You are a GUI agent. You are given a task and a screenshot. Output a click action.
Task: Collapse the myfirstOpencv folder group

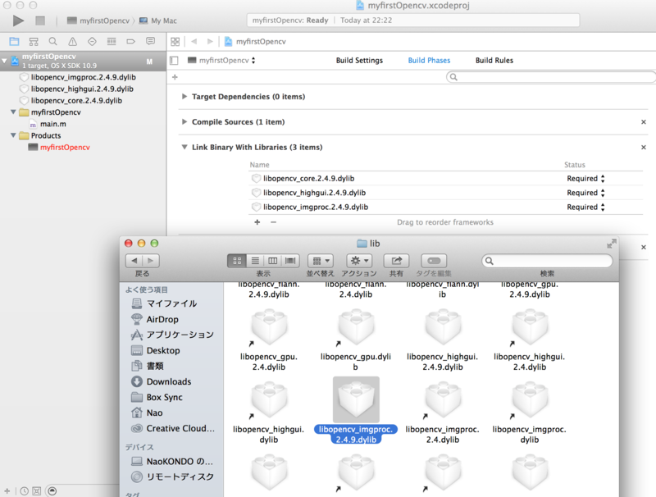[x=13, y=112]
